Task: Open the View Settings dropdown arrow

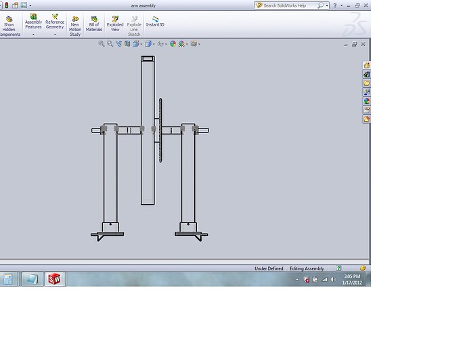Action: (199, 44)
